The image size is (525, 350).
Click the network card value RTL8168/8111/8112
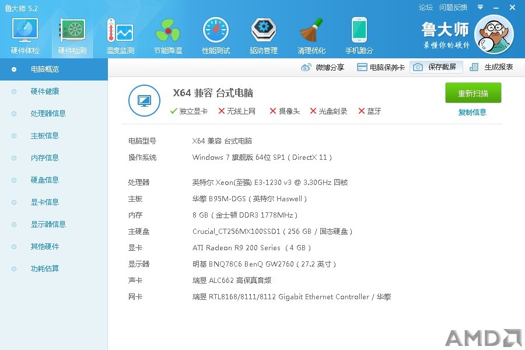292,297
